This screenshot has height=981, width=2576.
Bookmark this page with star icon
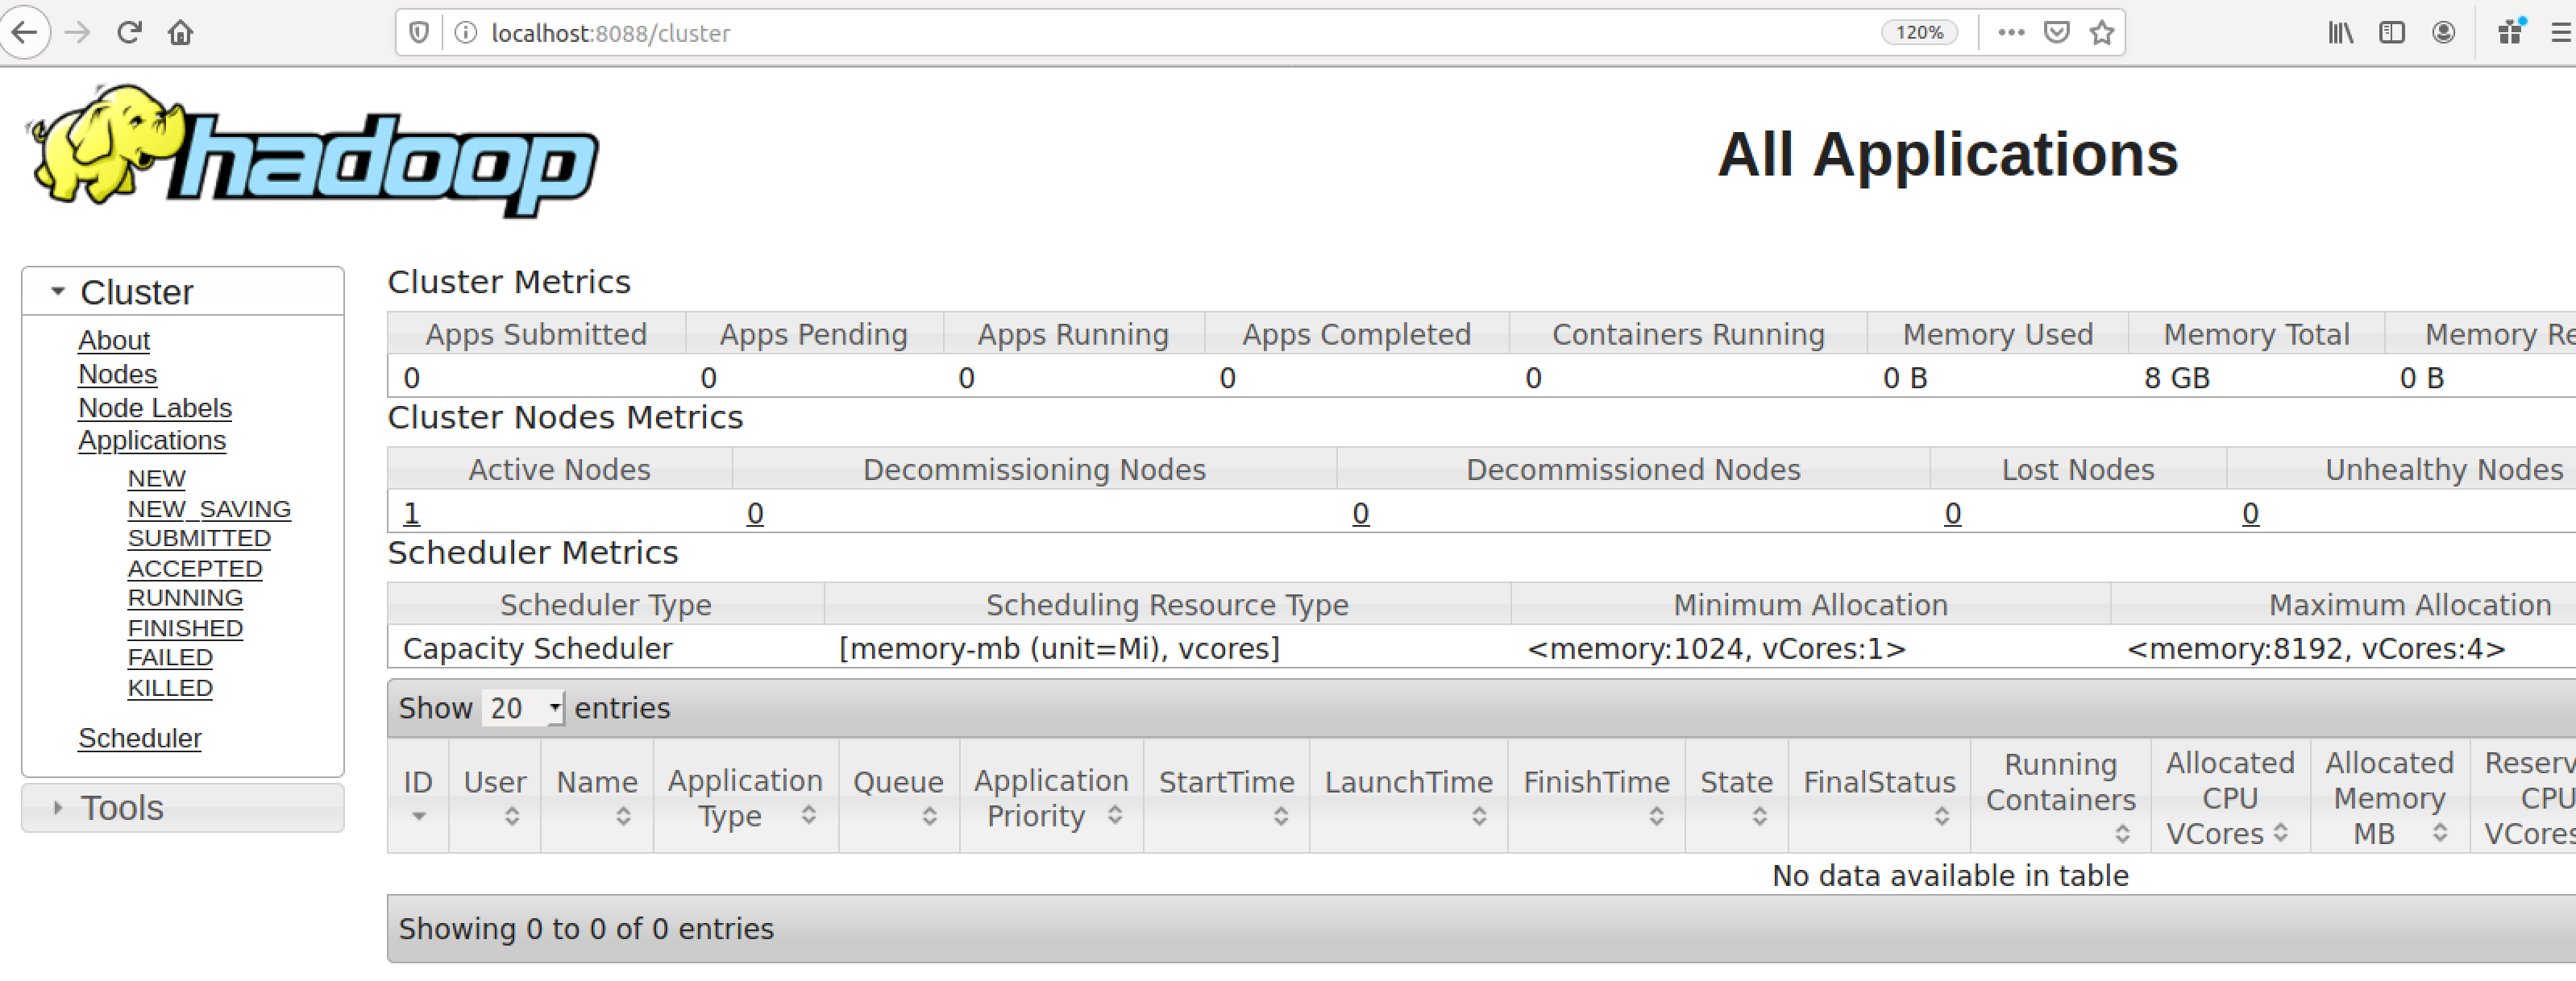coord(2102,33)
